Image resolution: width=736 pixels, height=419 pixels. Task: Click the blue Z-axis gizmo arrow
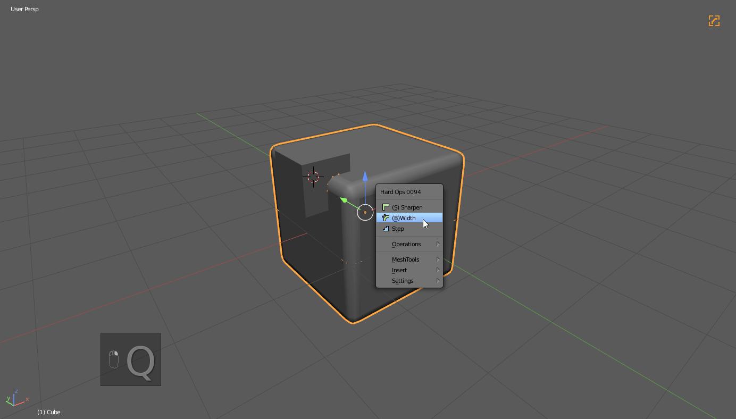point(365,177)
